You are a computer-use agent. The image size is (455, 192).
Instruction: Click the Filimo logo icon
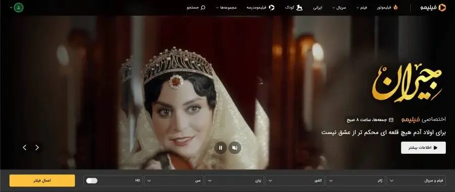tap(442, 8)
